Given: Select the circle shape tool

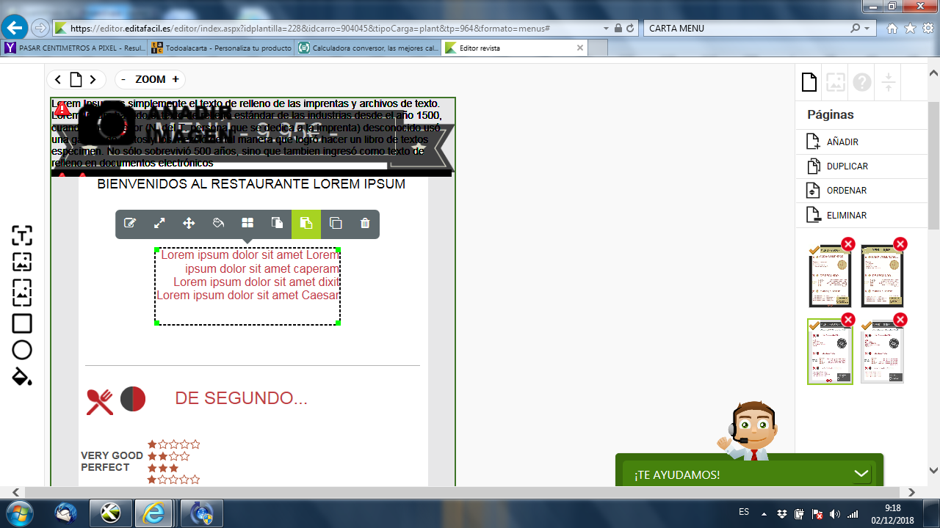Looking at the screenshot, I should coord(22,350).
